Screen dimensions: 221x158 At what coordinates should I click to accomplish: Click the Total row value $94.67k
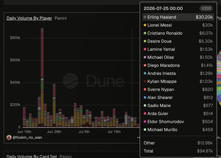(205, 151)
